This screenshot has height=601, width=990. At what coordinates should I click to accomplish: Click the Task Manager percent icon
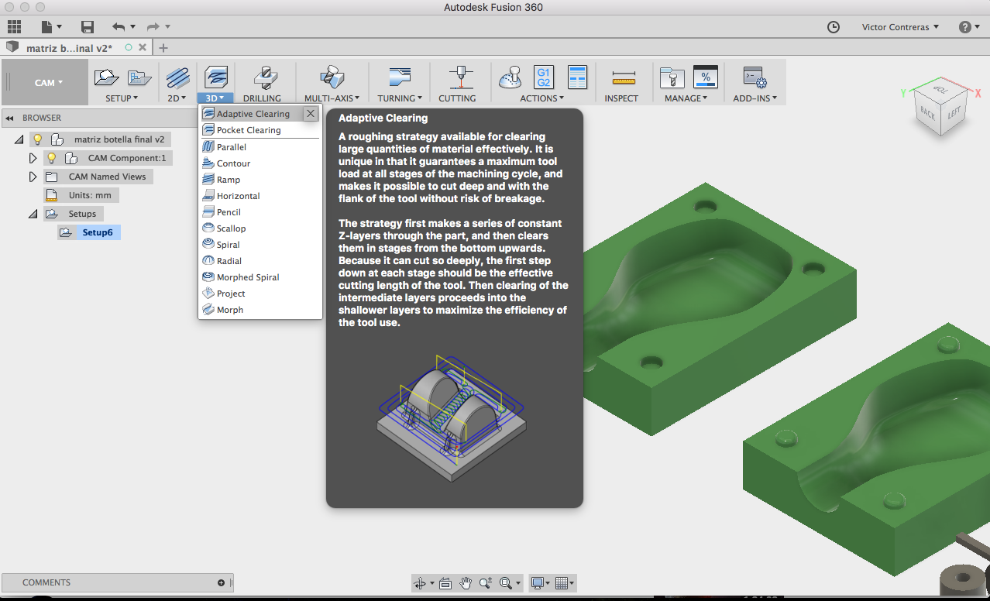[x=706, y=77]
